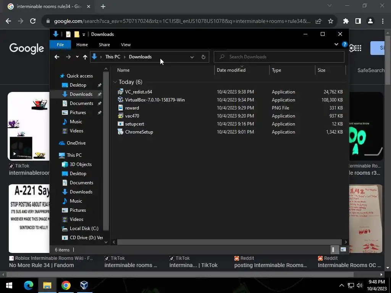Go up one folder level in Explorer
391x293 pixels.
pos(85,57)
